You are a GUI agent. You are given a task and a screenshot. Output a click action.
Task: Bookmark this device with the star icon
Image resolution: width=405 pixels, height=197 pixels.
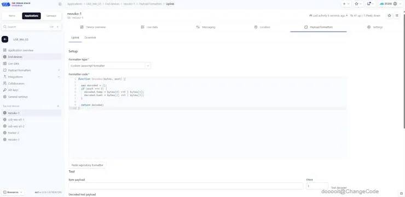(x=389, y=16)
